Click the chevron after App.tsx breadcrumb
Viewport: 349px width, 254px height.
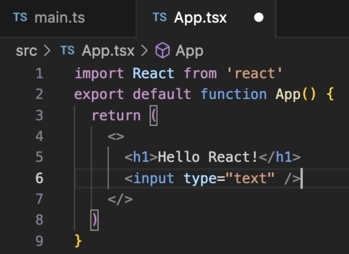point(144,51)
